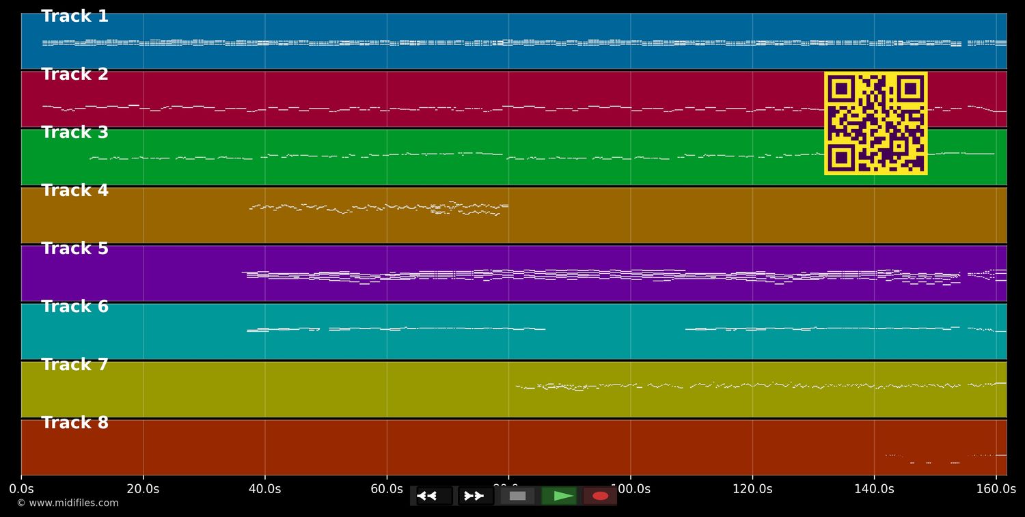1025x517 pixels.
Task: Select the Track 1 label
Action: 74,16
